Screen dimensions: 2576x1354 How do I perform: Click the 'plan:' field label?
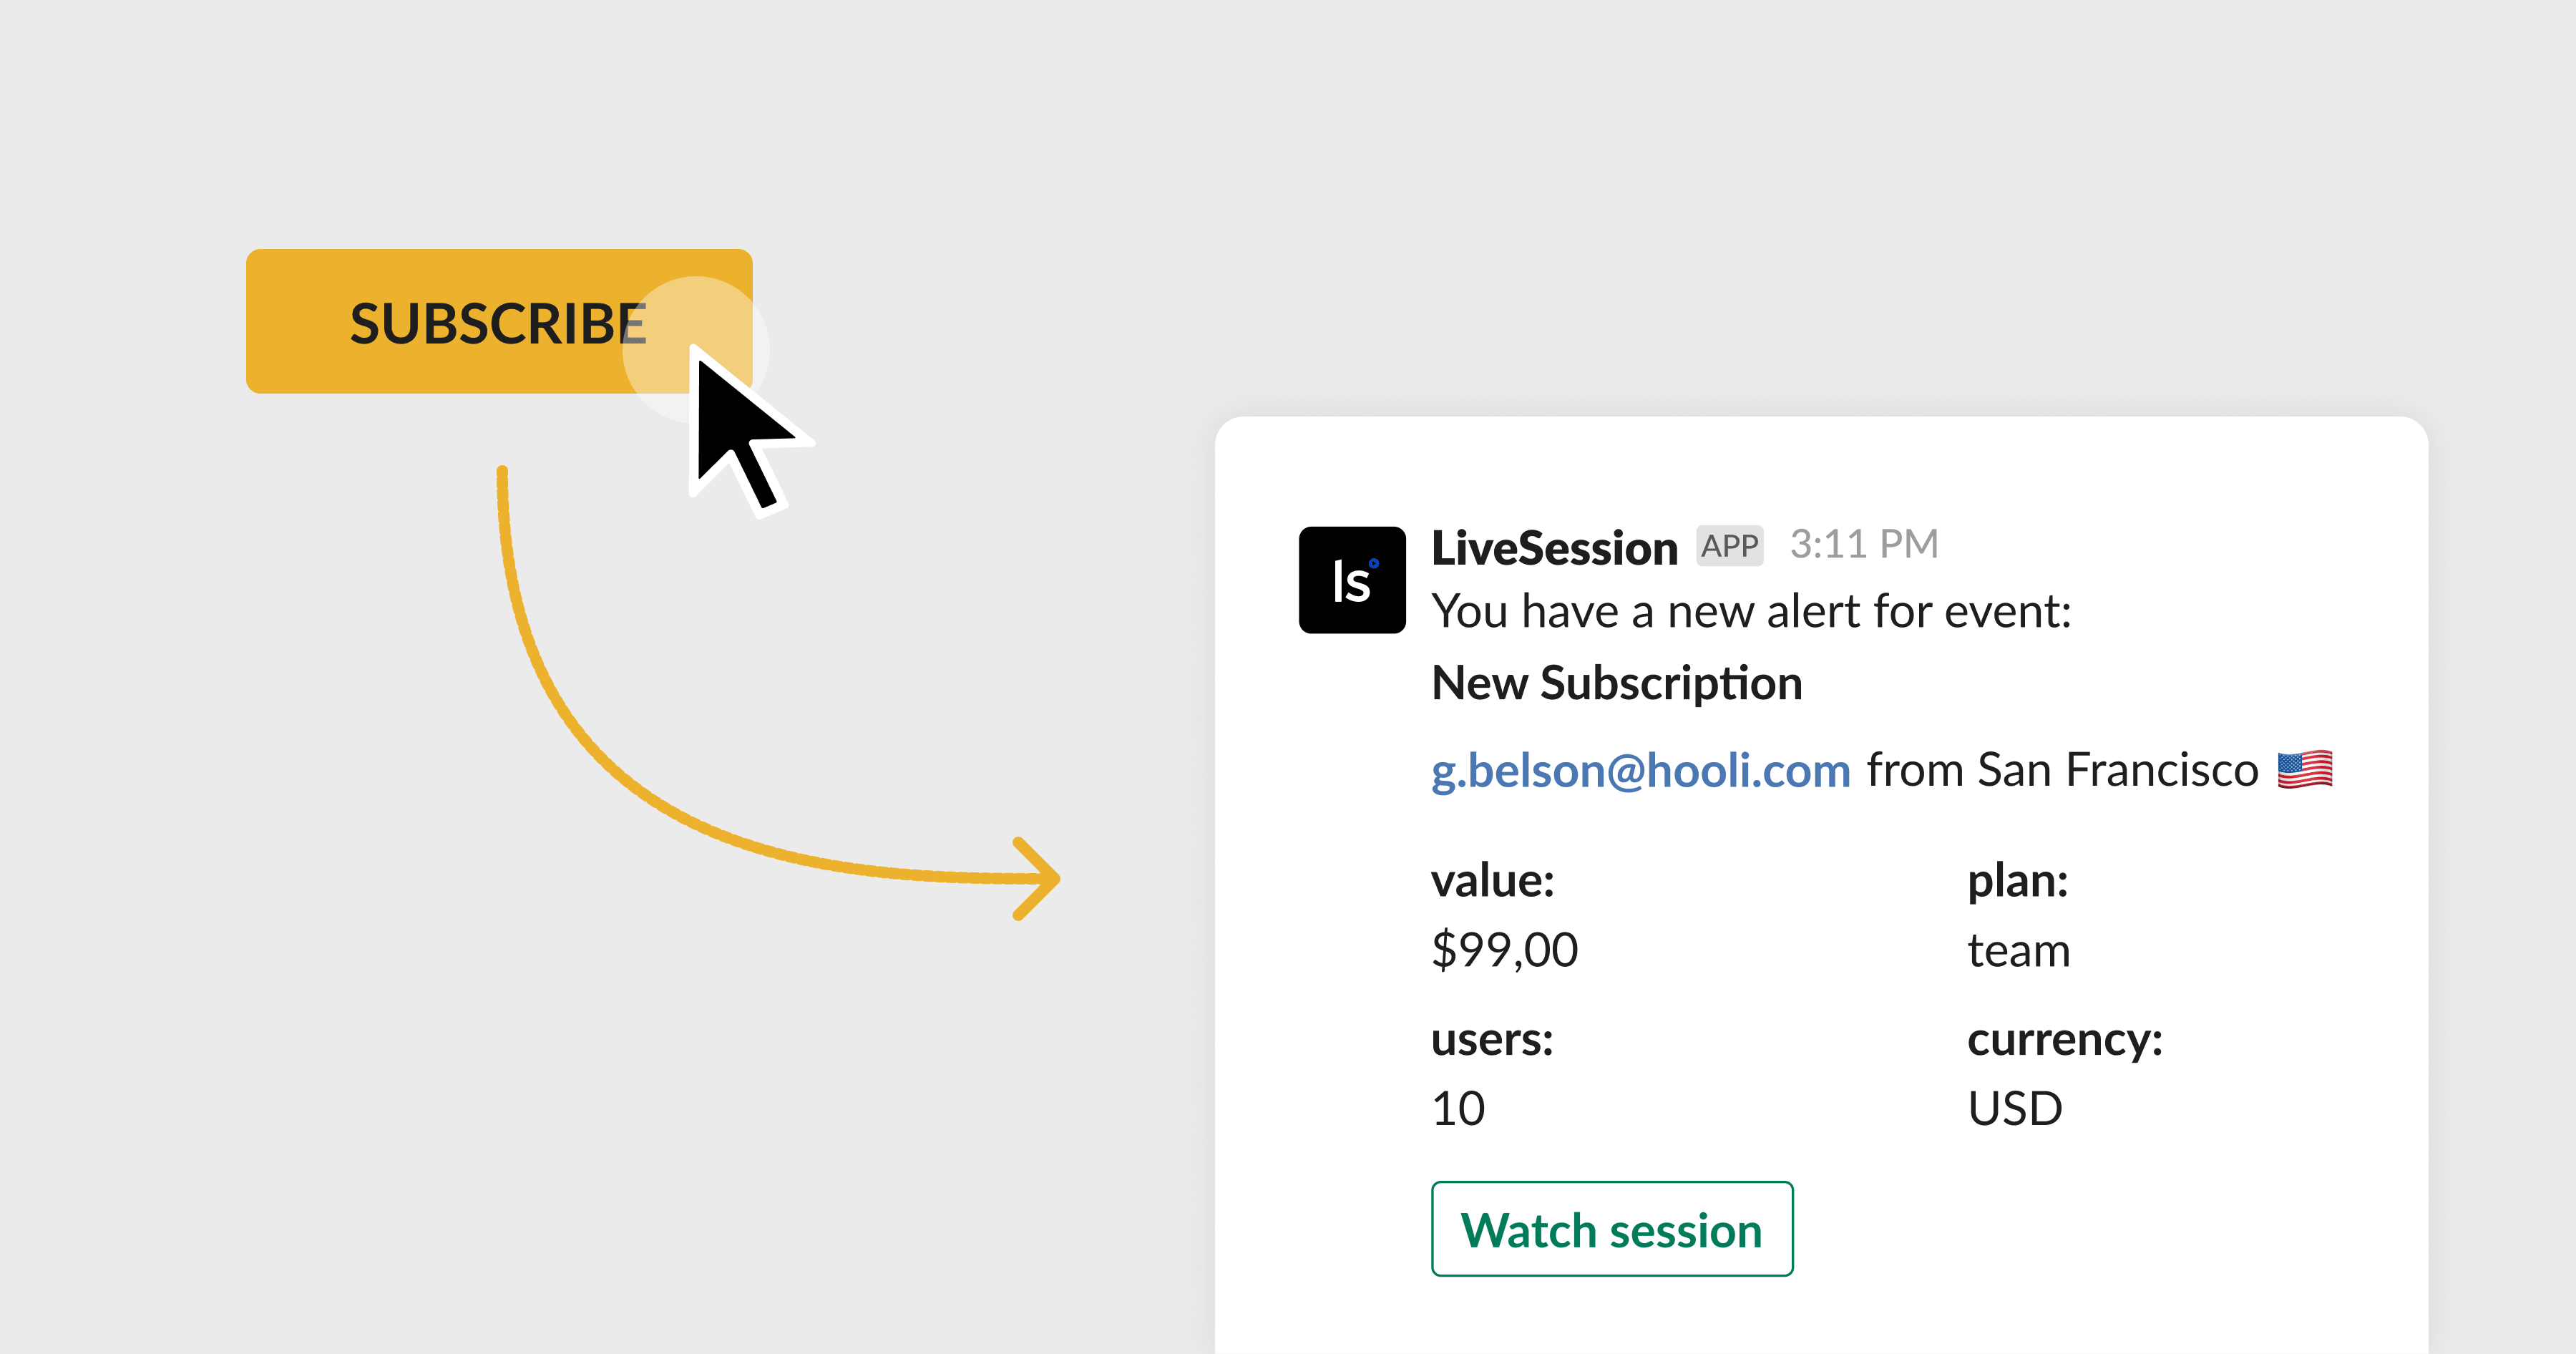(2017, 881)
